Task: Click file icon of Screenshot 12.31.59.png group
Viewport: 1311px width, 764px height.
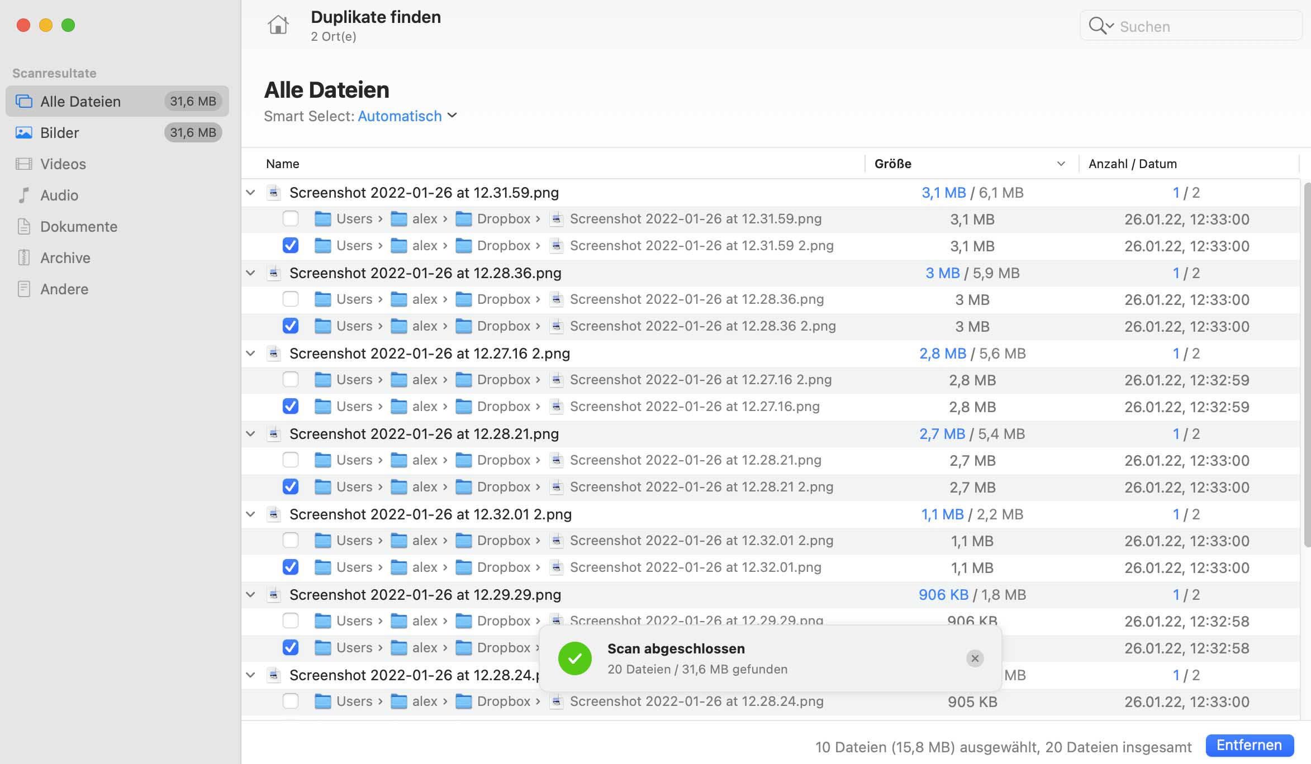Action: [x=273, y=193]
